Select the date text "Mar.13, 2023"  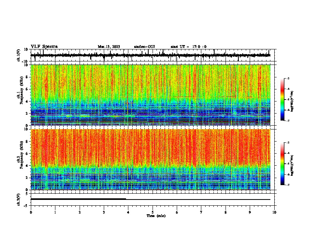tap(109, 47)
